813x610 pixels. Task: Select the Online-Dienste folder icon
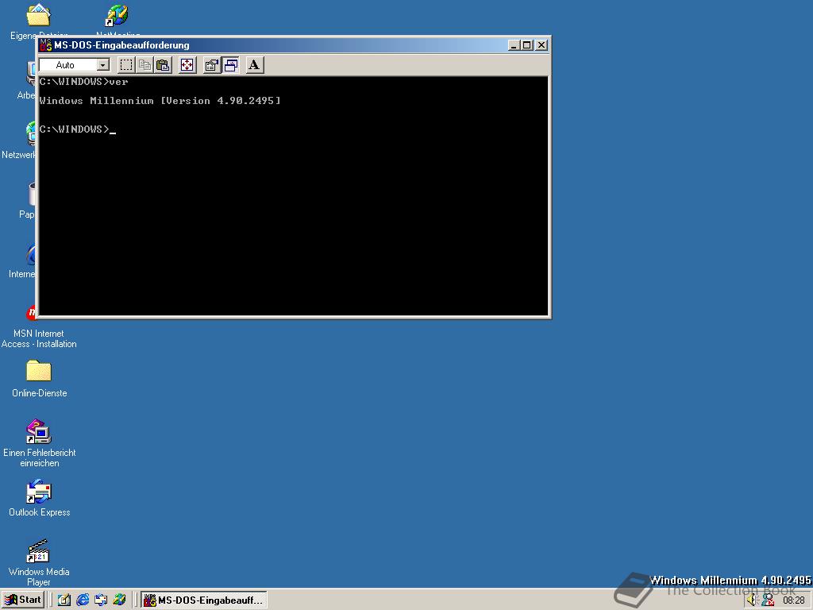point(39,371)
